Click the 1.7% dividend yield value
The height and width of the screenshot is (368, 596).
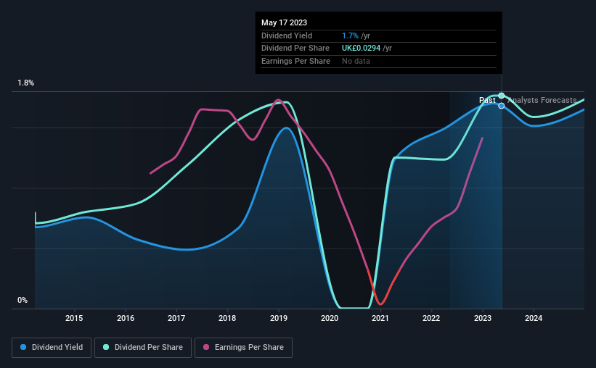click(x=350, y=35)
